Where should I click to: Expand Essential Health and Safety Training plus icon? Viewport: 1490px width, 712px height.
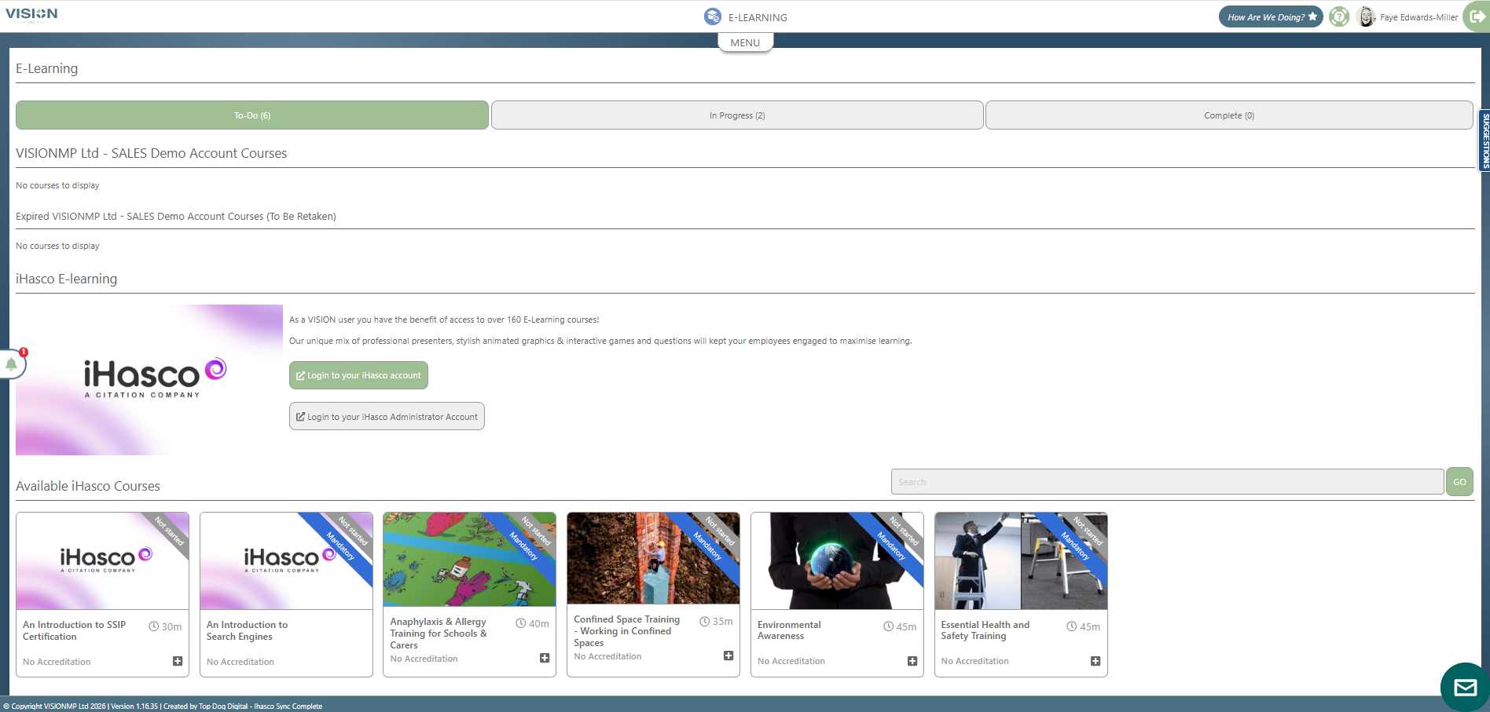click(1095, 661)
